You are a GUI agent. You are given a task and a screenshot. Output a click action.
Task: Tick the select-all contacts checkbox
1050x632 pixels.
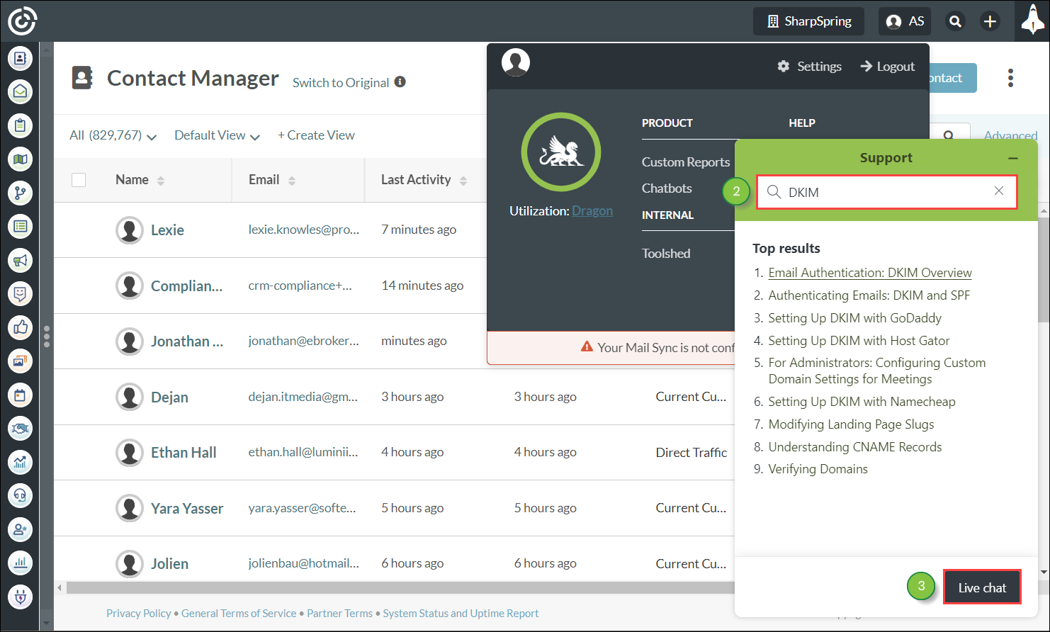pos(79,180)
